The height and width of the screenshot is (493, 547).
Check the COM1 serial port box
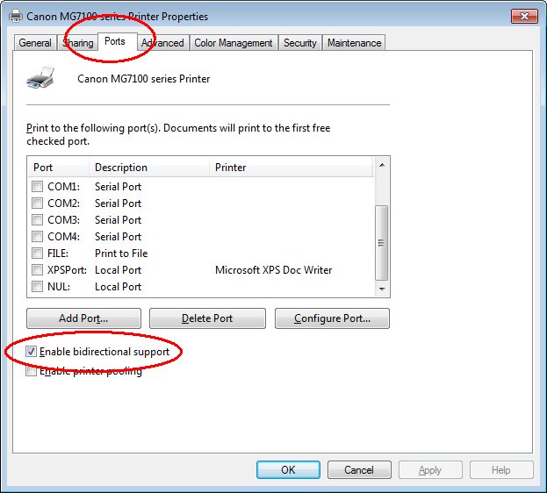[x=37, y=187]
